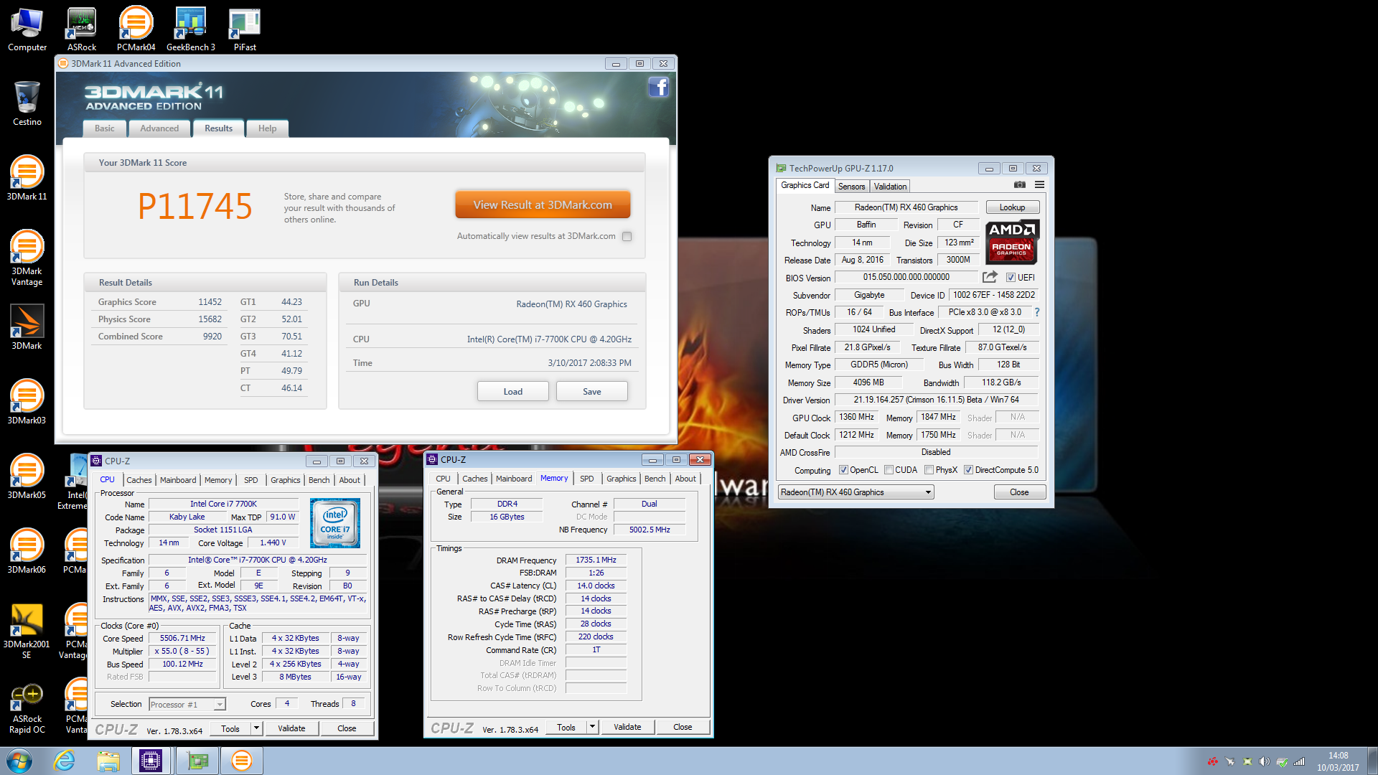The width and height of the screenshot is (1378, 775).
Task: Launch the 3DMark06 desktop shortcut
Action: (27, 551)
